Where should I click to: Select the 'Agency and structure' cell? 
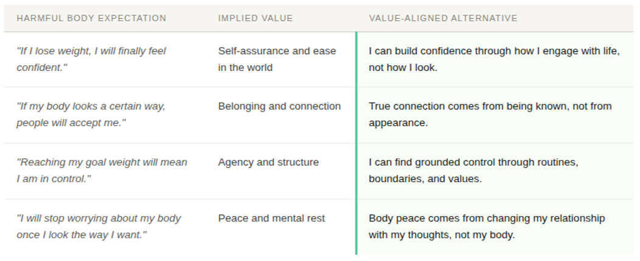pyautogui.click(x=268, y=162)
